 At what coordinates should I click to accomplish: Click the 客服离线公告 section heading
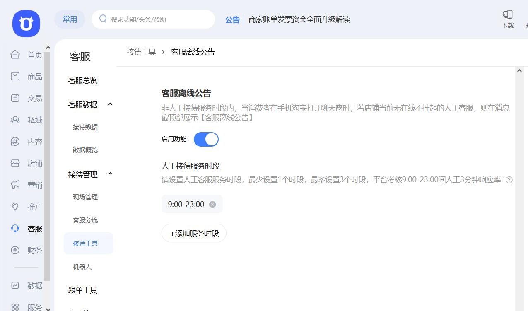coord(186,94)
